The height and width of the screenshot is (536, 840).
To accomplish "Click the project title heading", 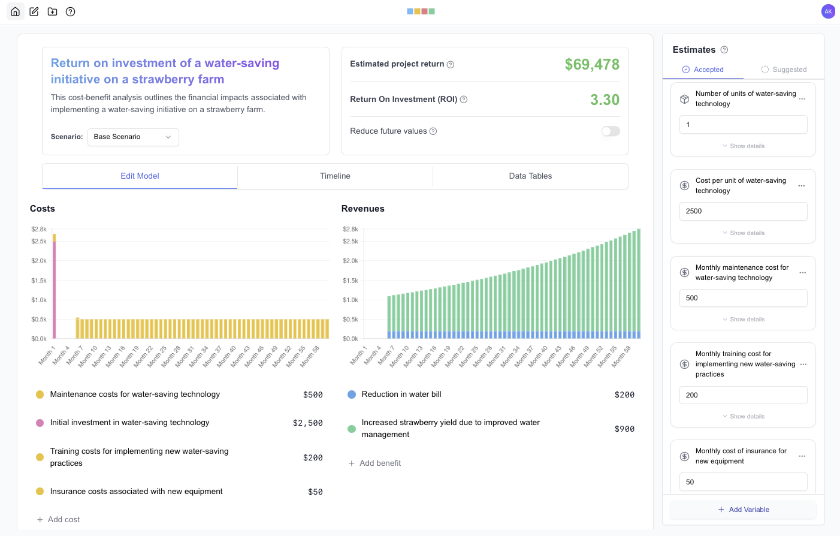I will tap(165, 71).
